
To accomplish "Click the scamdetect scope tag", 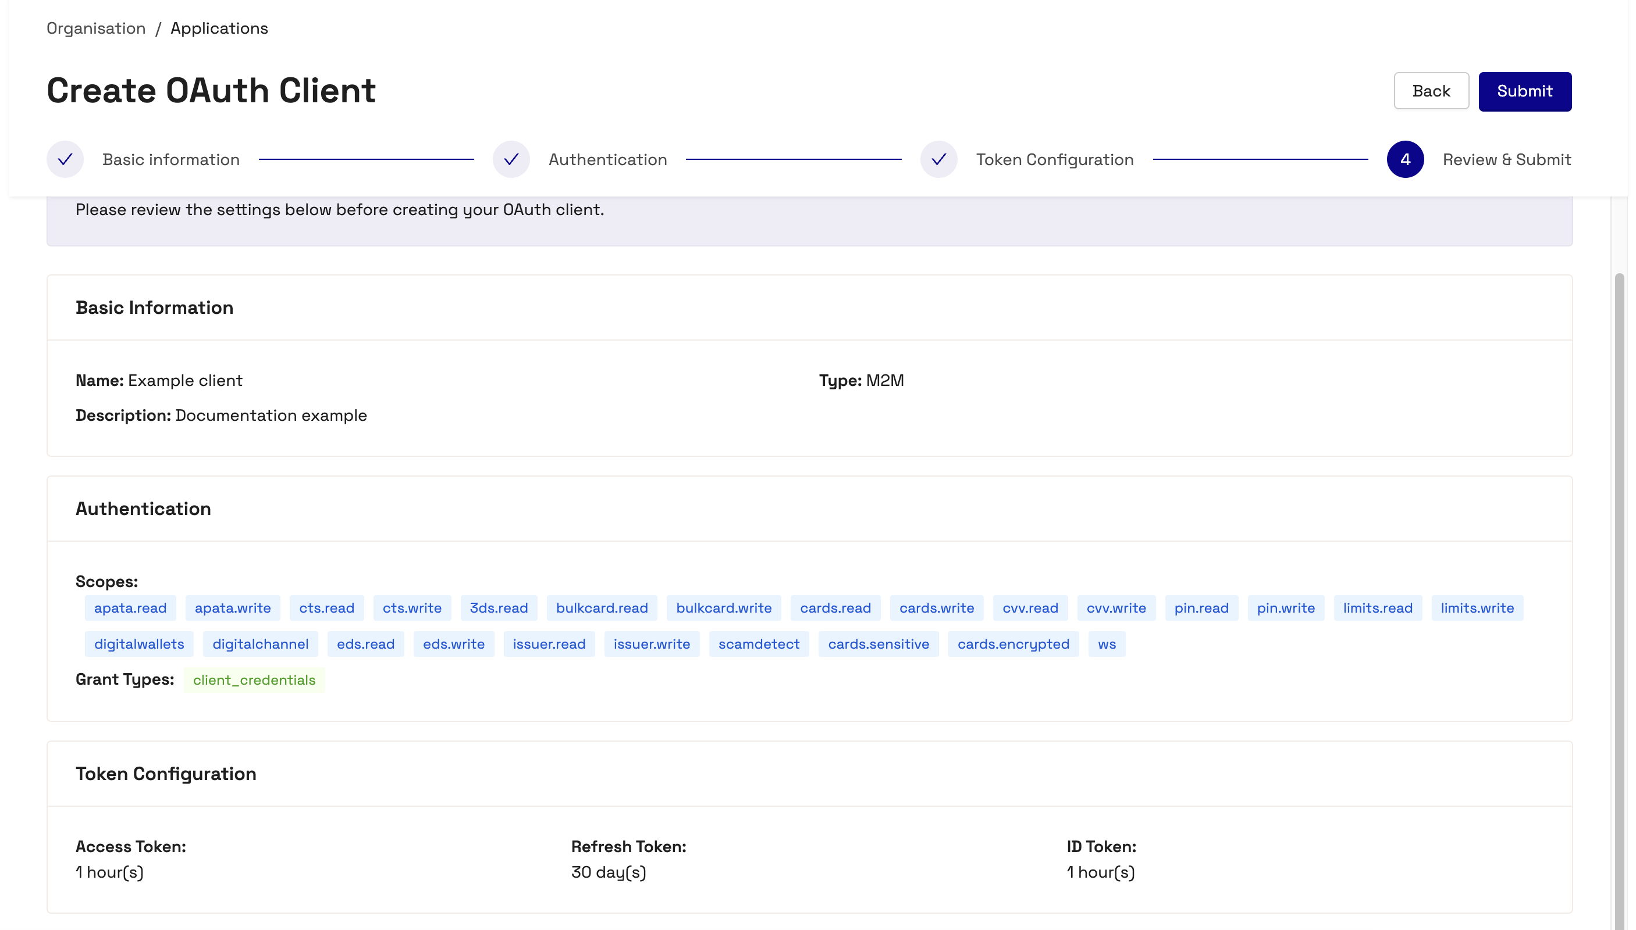I will (758, 643).
